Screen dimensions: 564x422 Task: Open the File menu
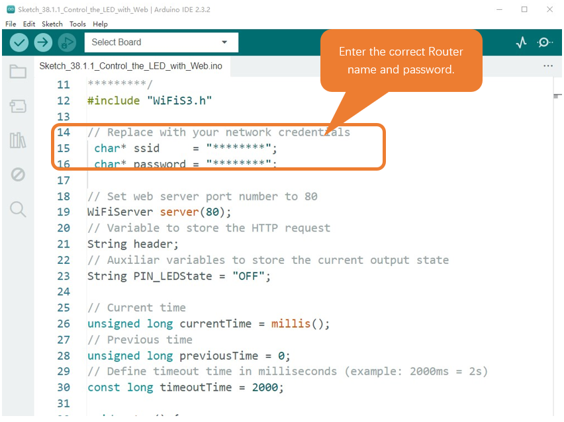point(11,24)
